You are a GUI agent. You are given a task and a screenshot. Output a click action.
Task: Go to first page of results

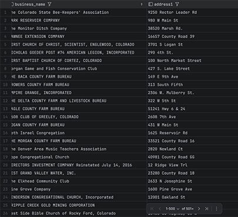point(152,209)
